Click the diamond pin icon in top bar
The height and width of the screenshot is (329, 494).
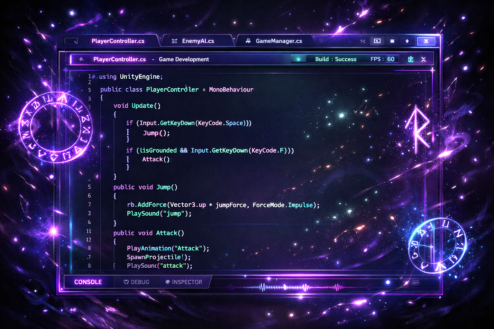point(407,41)
